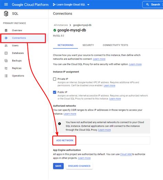Click the google-mysql-db instance heading

click(x=72, y=30)
